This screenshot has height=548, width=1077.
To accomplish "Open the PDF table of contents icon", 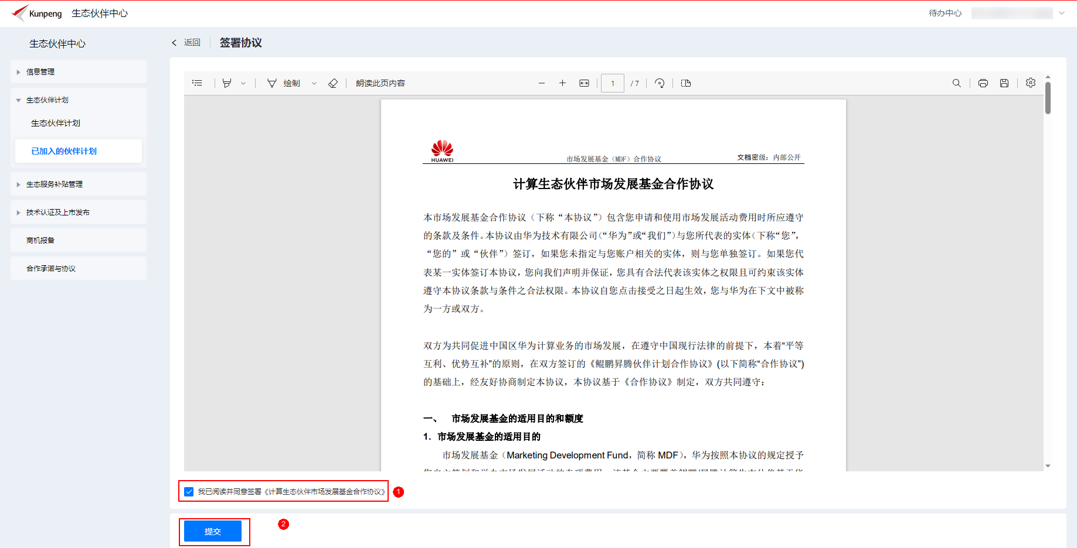I will [x=197, y=83].
